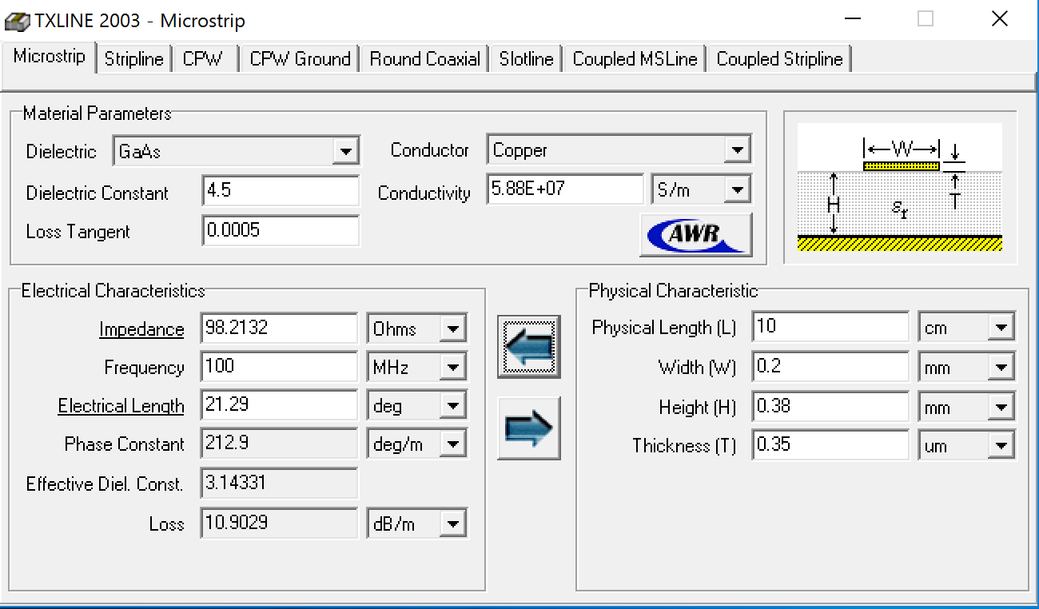Click the Physical Length field showing 10
Viewport: 1039px width, 609px height.
click(x=830, y=327)
